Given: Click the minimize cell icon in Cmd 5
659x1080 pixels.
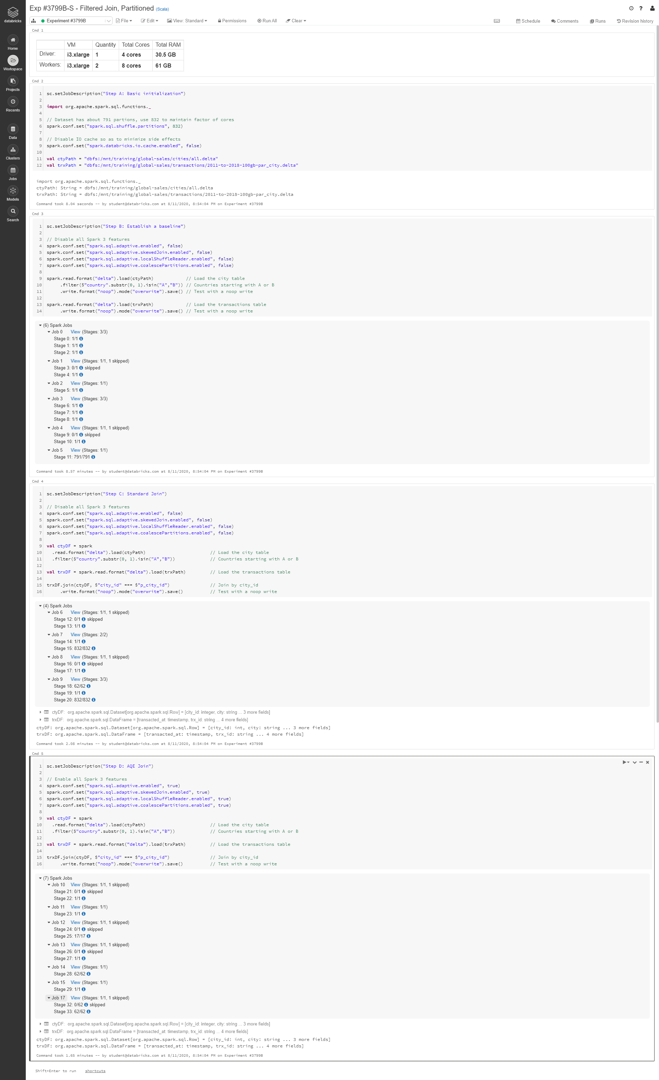Looking at the screenshot, I should click(x=641, y=762).
